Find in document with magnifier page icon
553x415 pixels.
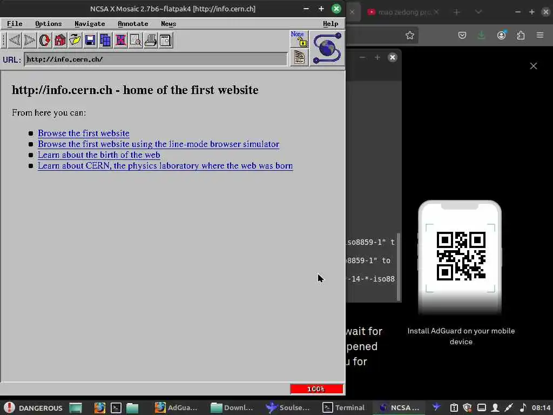[x=136, y=40]
